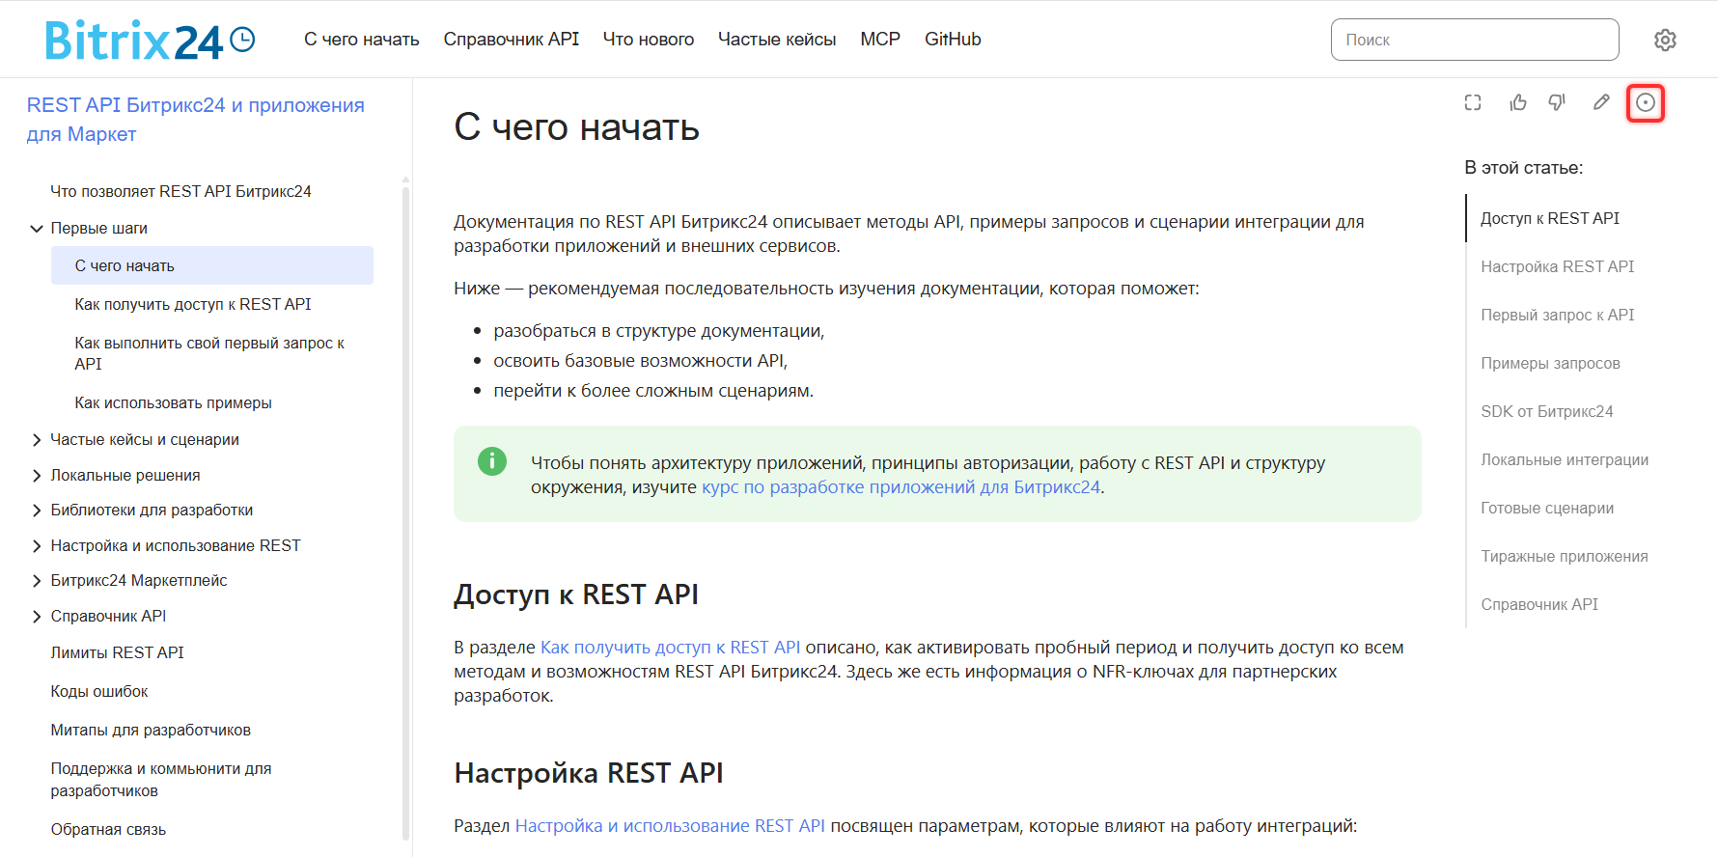This screenshot has height=857, width=1718.
Task: Open the Bitrix24 logo home link
Action: click(150, 41)
